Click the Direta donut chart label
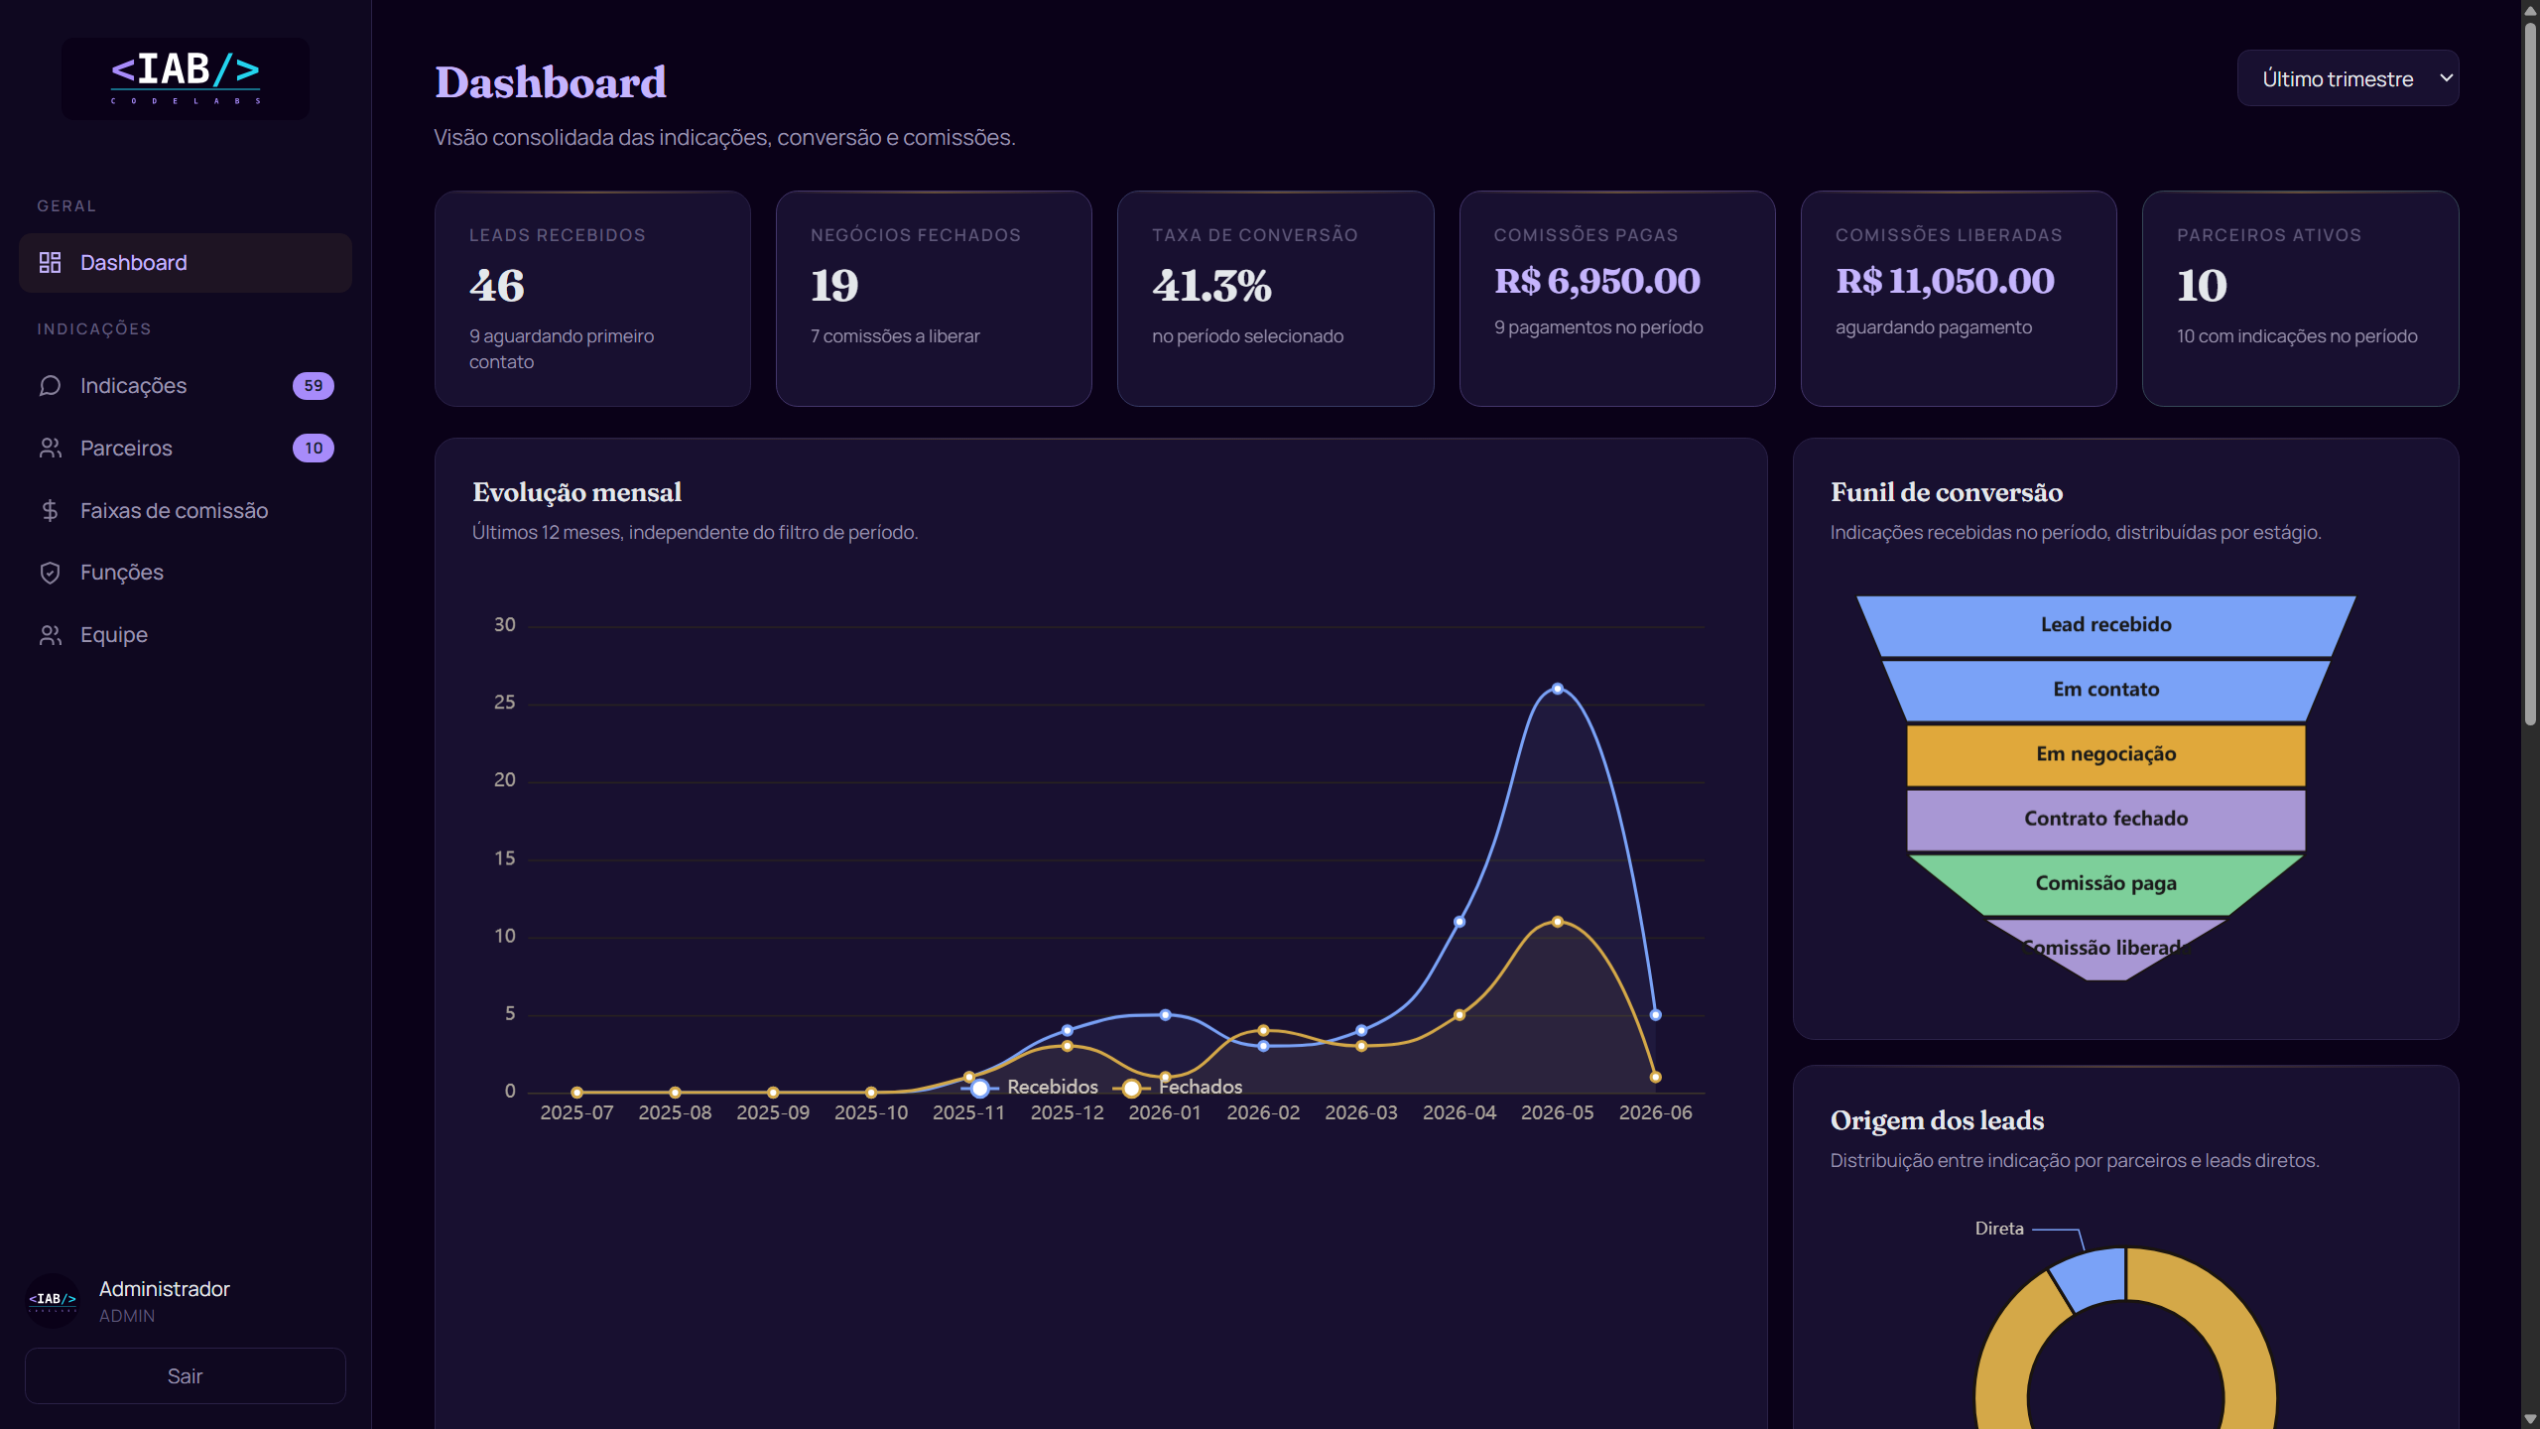The width and height of the screenshot is (2540, 1429). point(1998,1229)
